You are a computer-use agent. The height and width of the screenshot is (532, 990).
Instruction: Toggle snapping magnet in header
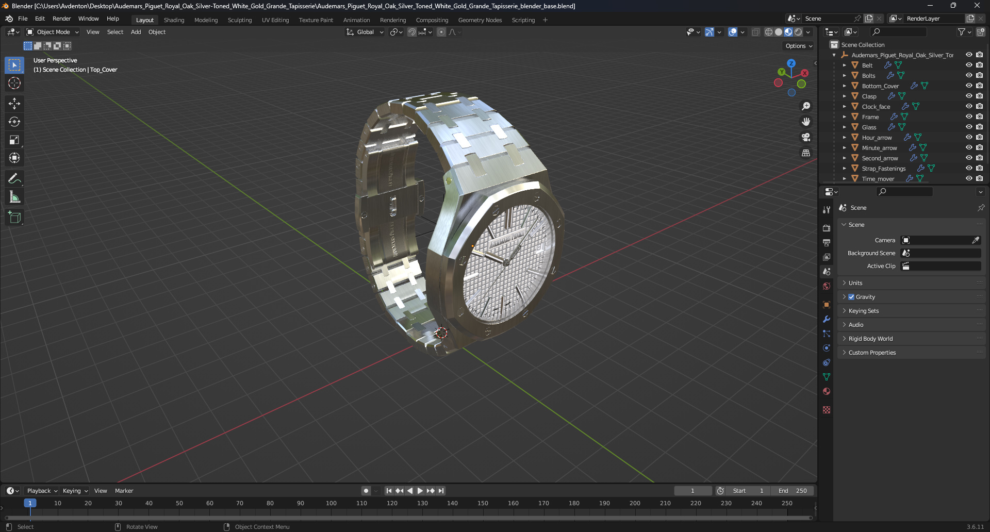coord(412,32)
